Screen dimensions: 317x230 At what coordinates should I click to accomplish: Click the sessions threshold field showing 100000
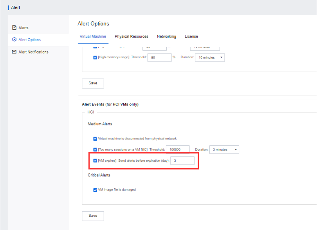point(178,150)
